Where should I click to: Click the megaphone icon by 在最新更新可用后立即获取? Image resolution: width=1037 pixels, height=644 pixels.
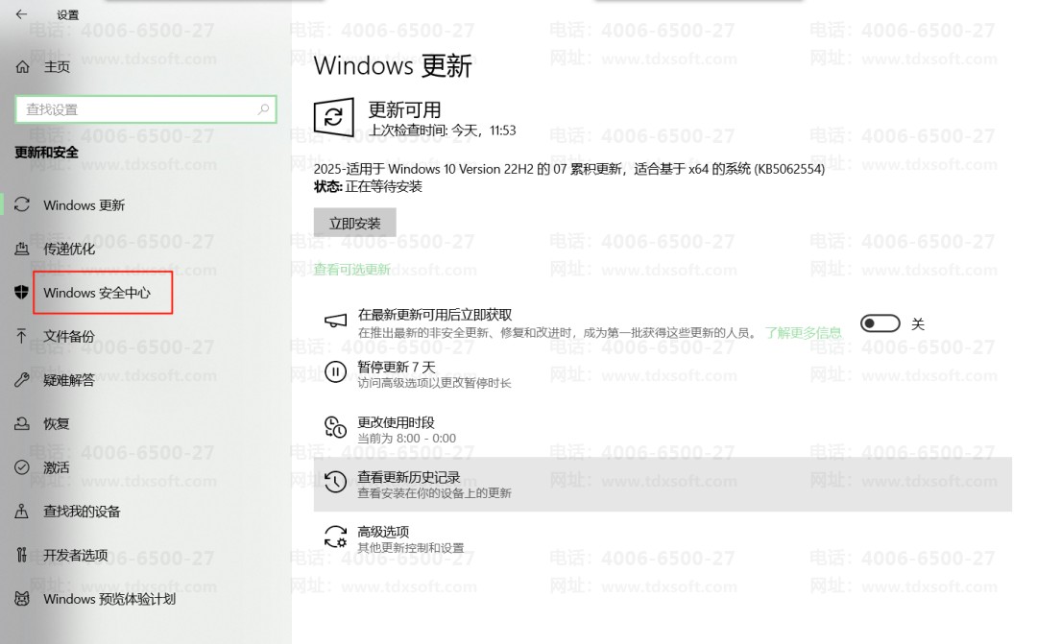[335, 321]
